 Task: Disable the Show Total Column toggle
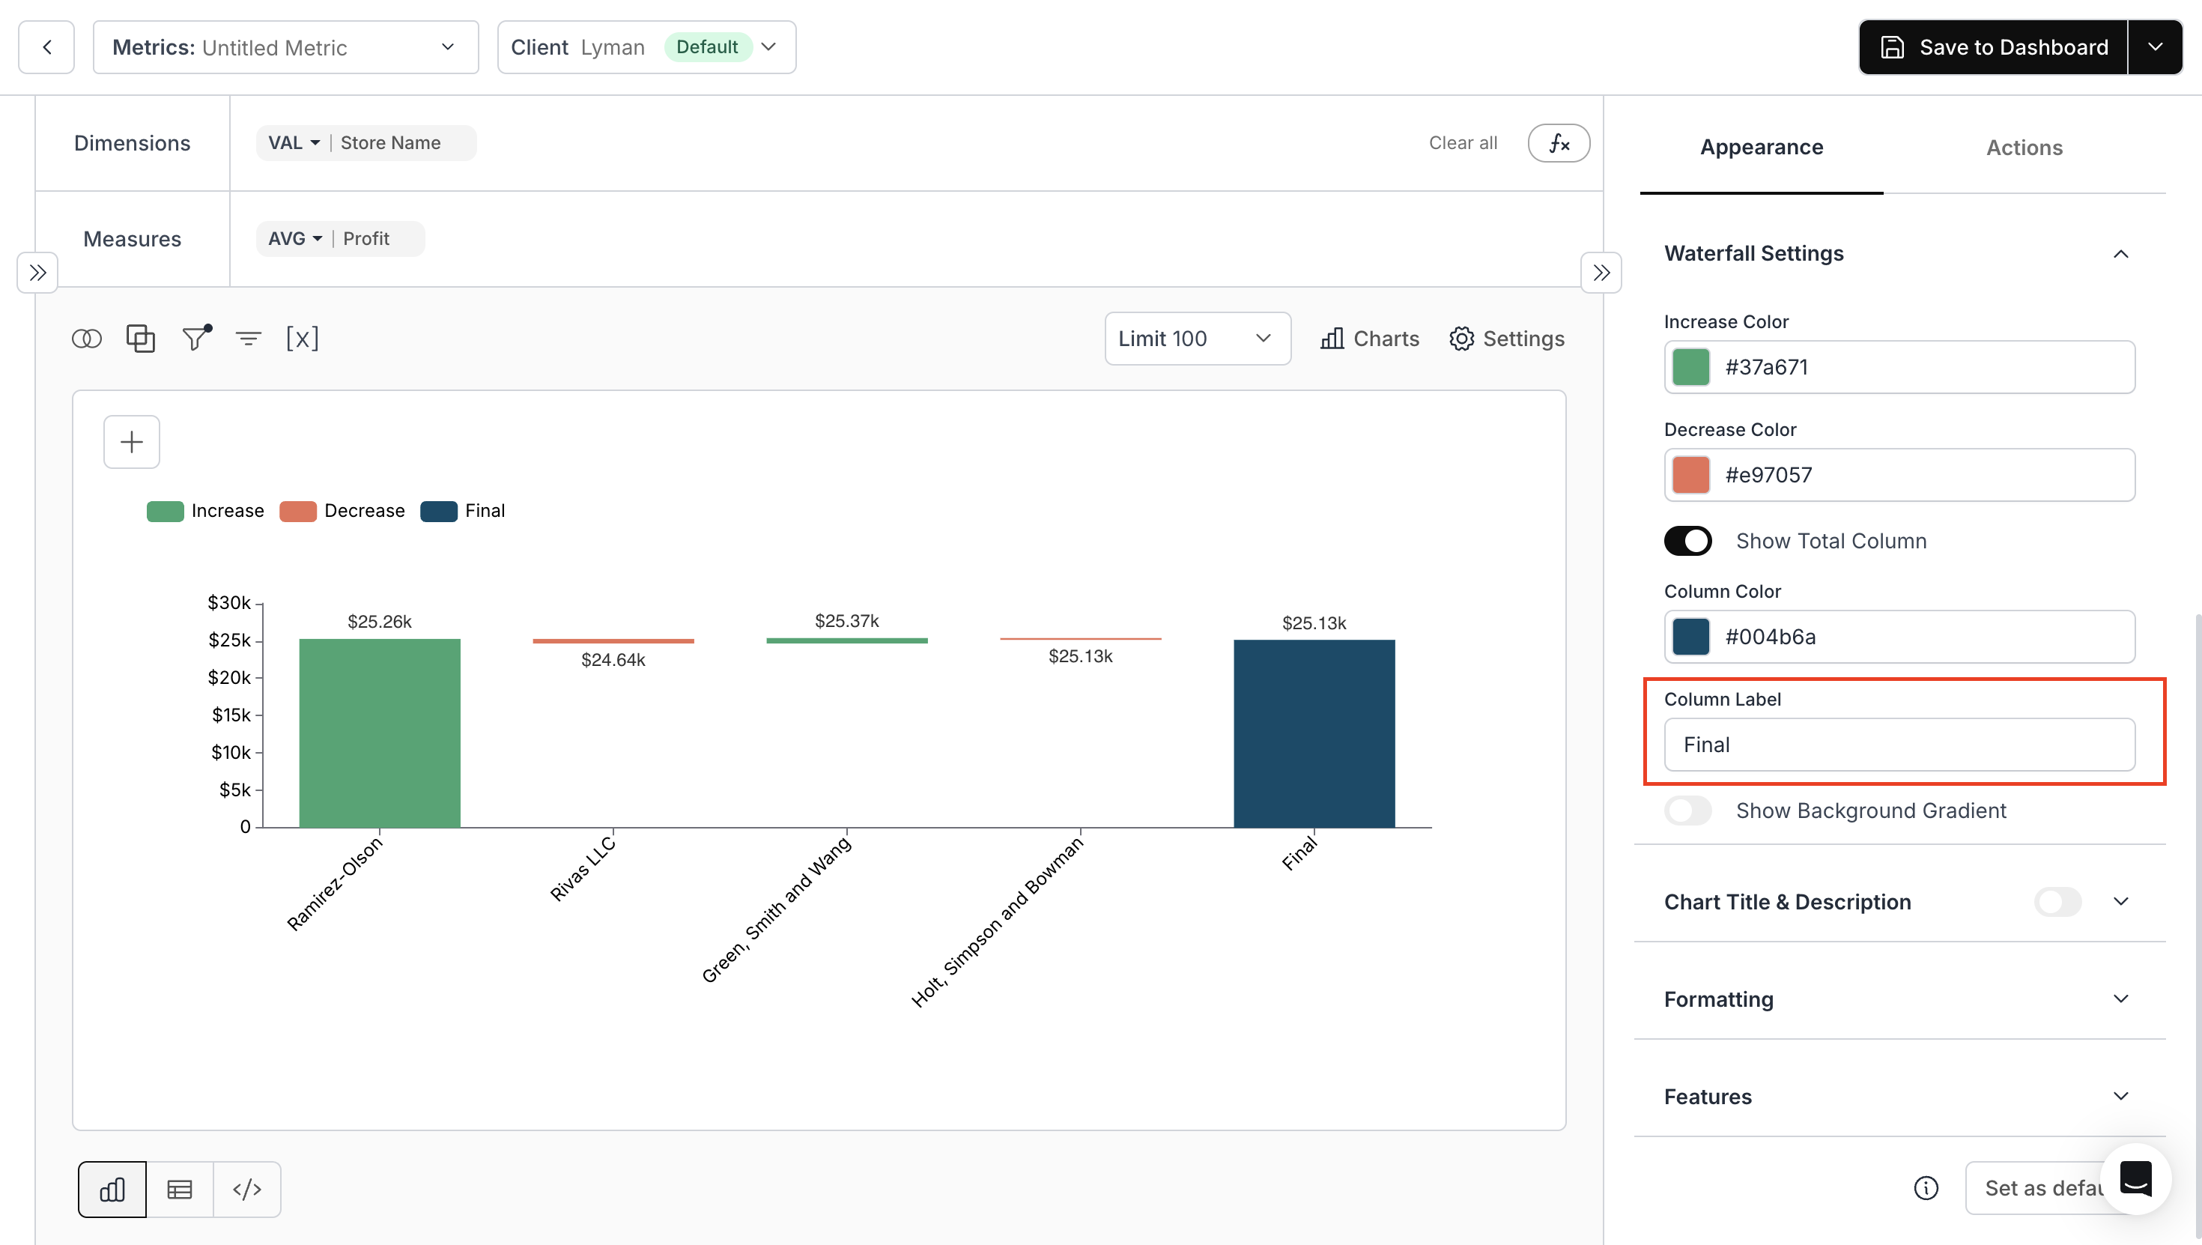[x=1688, y=540]
